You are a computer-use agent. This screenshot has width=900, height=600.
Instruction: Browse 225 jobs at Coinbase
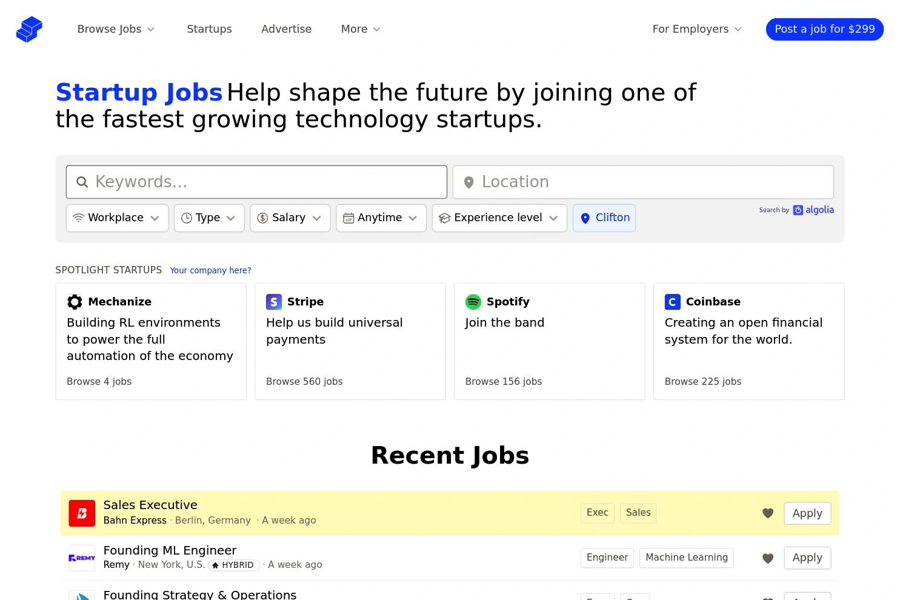tap(703, 382)
